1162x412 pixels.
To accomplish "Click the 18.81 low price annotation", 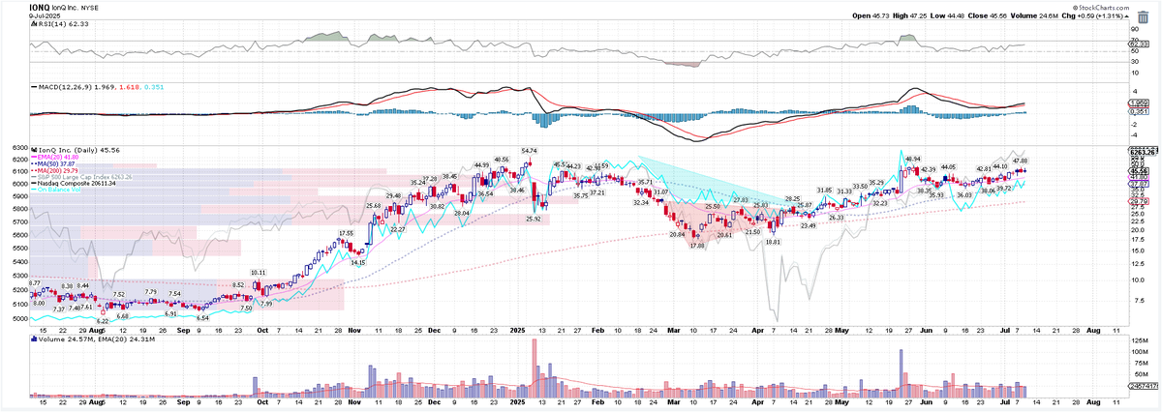I will pos(772,242).
